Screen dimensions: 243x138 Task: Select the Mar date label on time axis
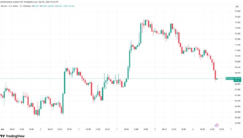2,129
